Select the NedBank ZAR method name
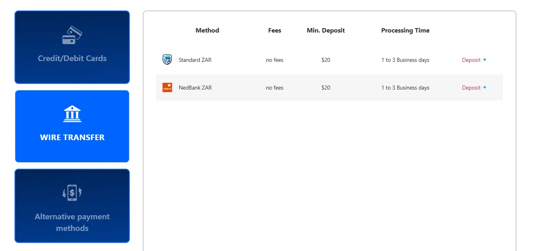Viewport: 535px width, 251px height. pos(195,88)
